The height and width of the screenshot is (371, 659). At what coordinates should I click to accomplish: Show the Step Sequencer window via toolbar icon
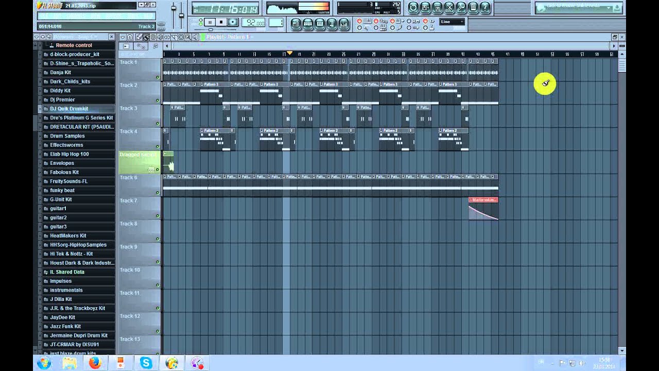[308, 23]
